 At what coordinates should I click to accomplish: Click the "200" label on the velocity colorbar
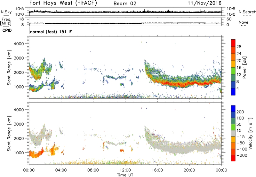click(x=240, y=112)
